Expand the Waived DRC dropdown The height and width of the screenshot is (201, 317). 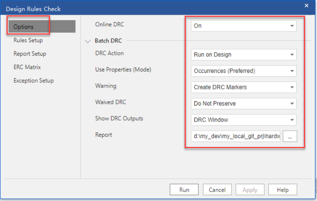click(244, 104)
